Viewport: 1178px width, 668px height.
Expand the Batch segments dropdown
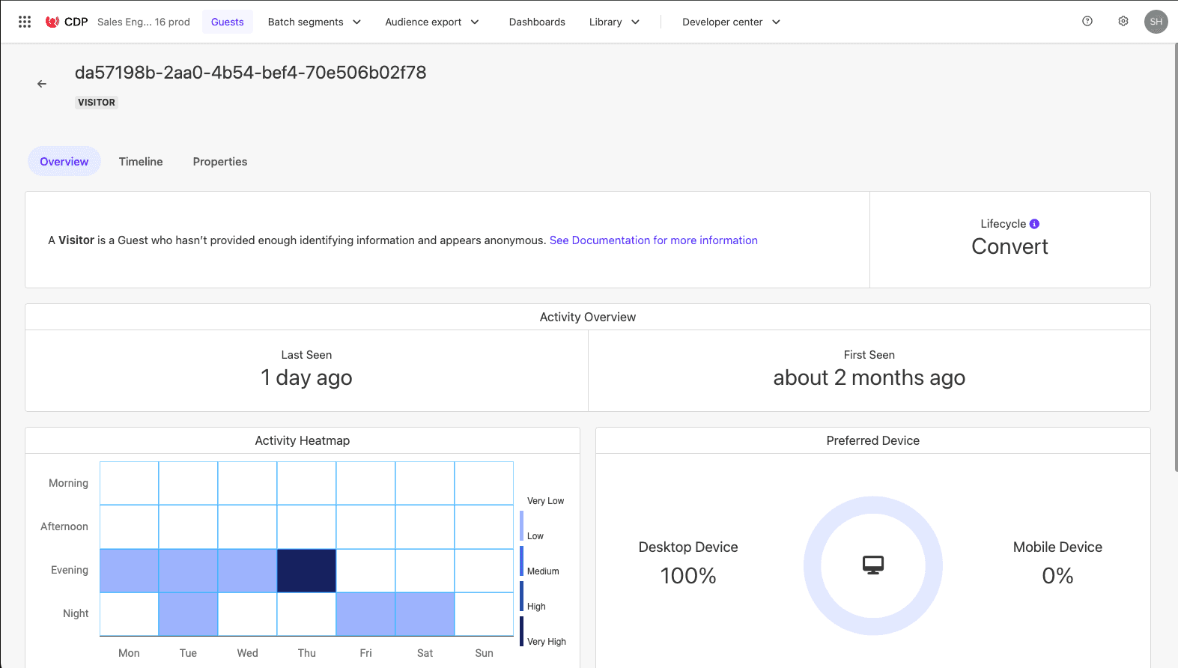tap(314, 22)
